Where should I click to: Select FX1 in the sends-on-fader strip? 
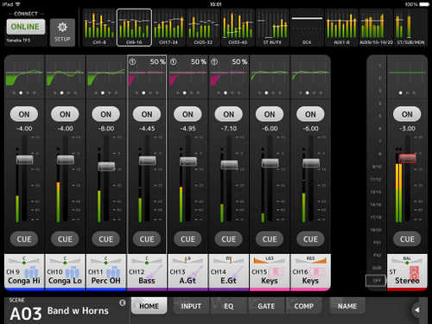tap(377, 243)
